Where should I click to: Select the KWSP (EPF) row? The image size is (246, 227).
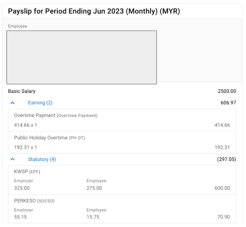(x=122, y=180)
